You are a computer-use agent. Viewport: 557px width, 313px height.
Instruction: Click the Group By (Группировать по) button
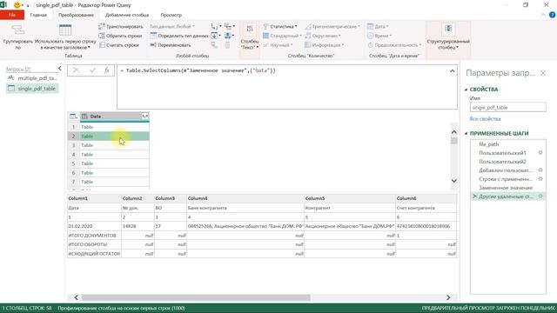17,37
